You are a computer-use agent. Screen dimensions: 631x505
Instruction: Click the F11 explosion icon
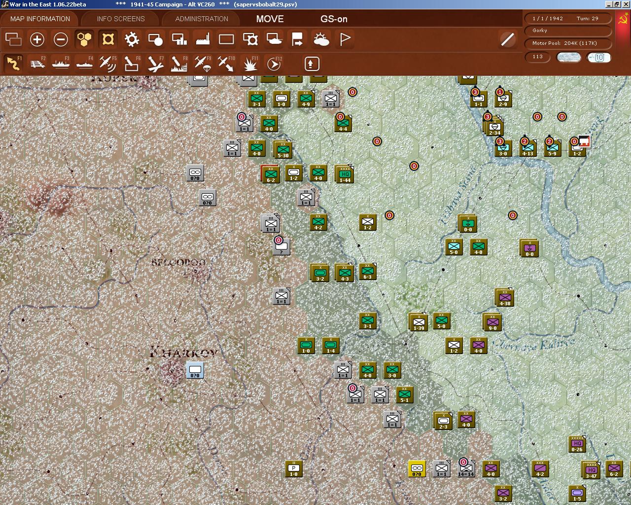[250, 64]
